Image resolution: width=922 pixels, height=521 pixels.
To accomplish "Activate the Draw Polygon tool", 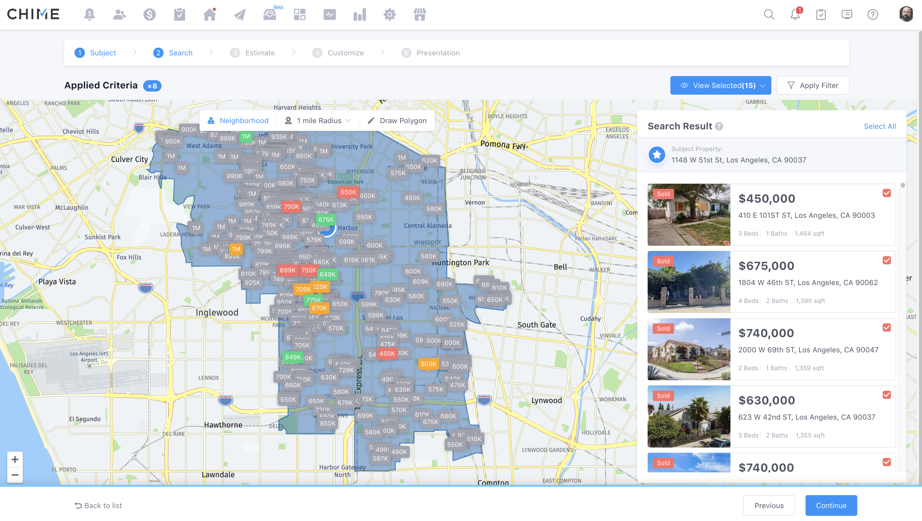I will [x=397, y=121].
